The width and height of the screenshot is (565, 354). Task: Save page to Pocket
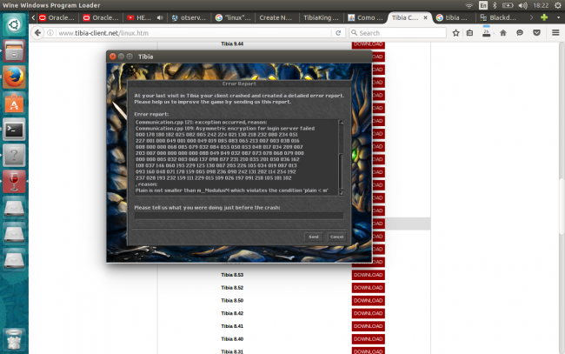pos(536,33)
